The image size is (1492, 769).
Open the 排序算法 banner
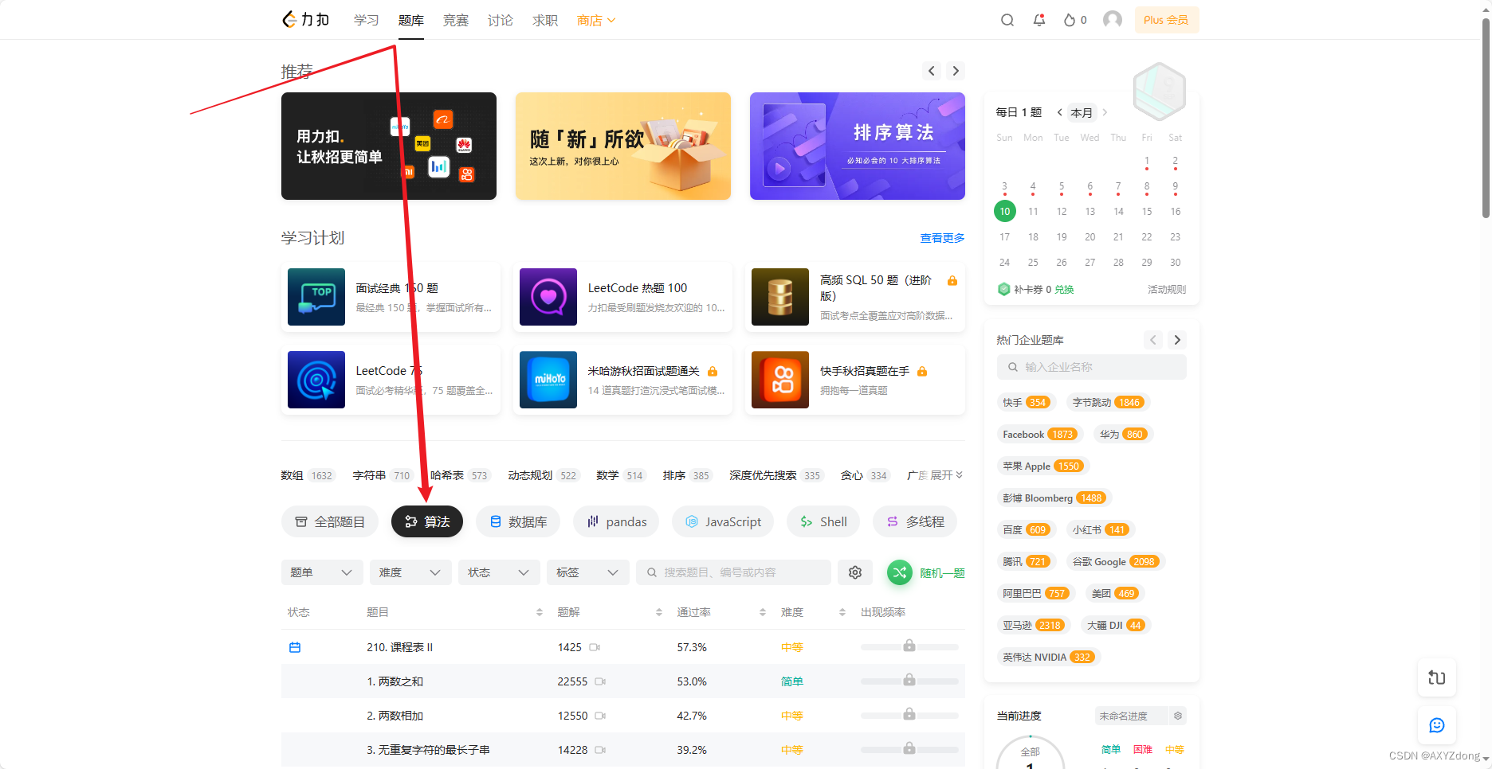[x=858, y=146]
